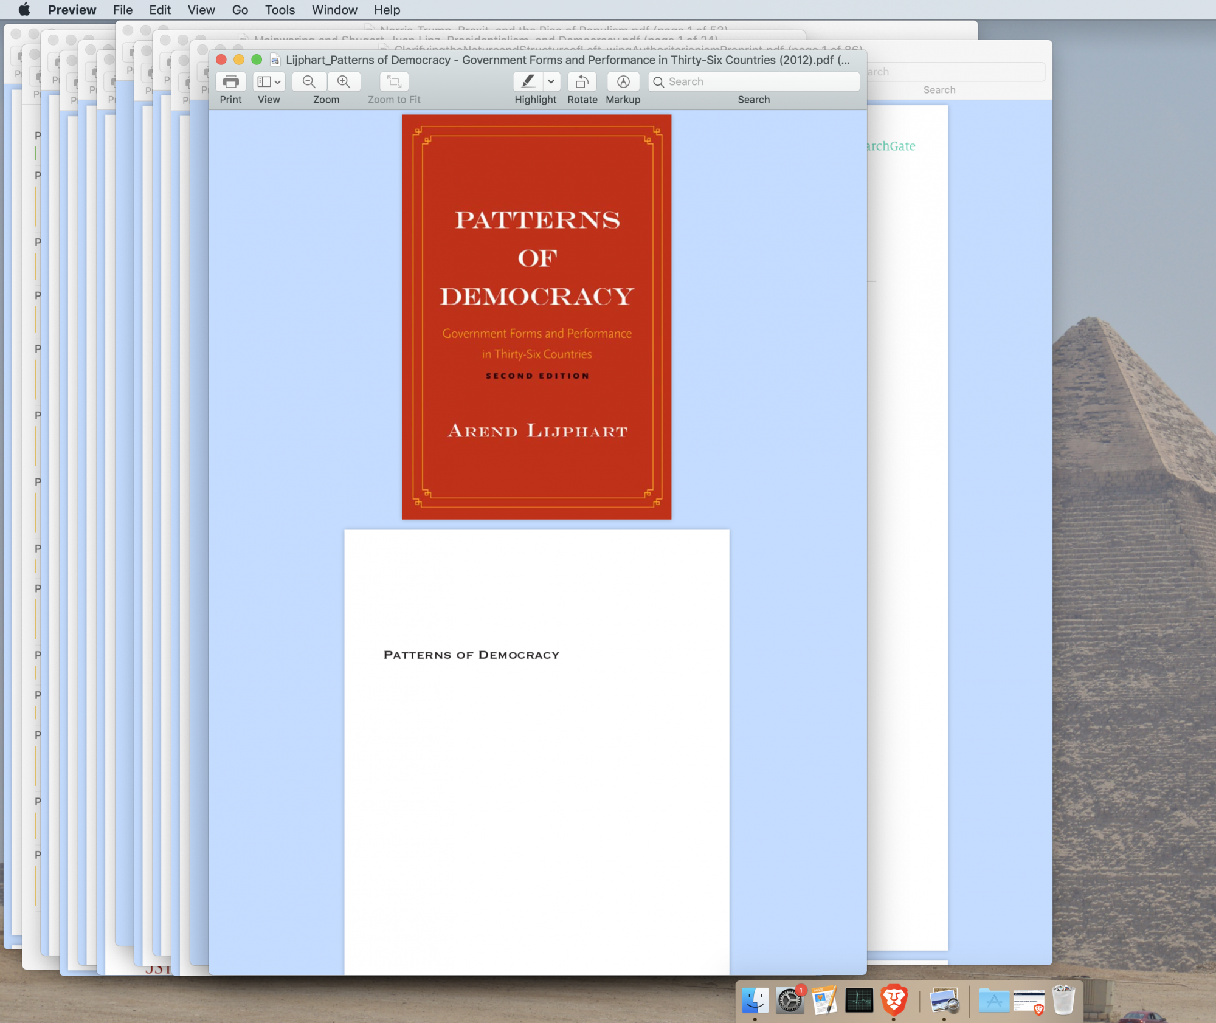Click the search magnifier icon in toolbar
Image resolution: width=1216 pixels, height=1023 pixels.
tap(658, 81)
